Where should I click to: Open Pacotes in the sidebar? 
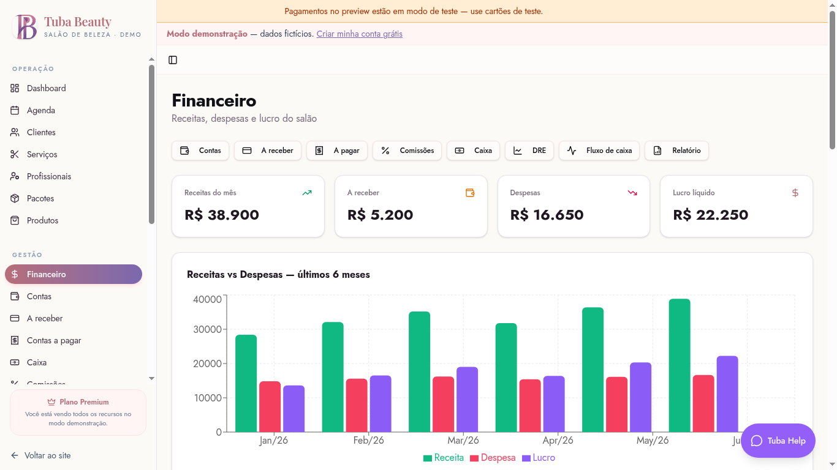pyautogui.click(x=74, y=198)
